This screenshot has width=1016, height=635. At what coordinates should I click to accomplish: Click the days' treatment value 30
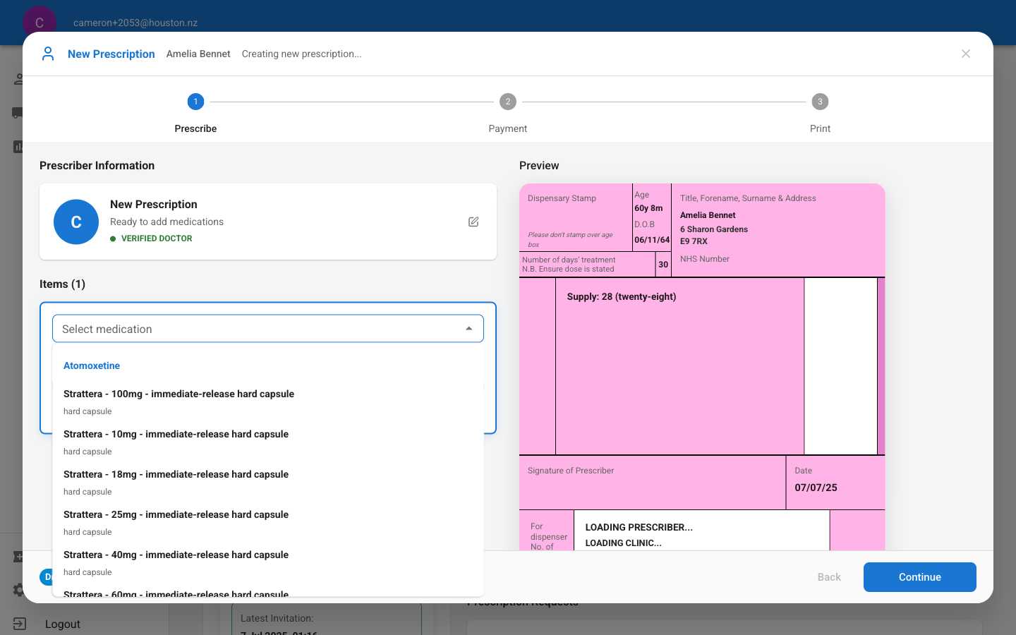click(663, 265)
